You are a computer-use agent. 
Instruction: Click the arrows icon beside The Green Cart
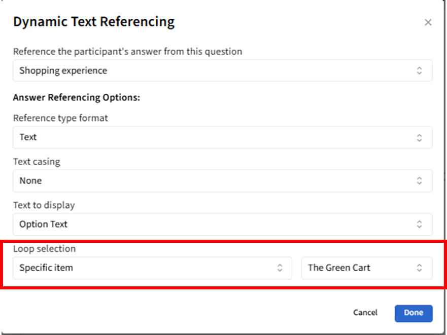tap(419, 268)
